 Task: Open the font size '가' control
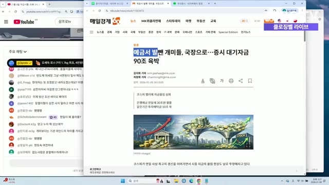222,81
